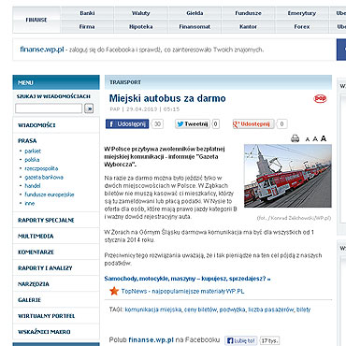Open the rzeczpospolita press link
The image size is (346, 346).
[41, 168]
